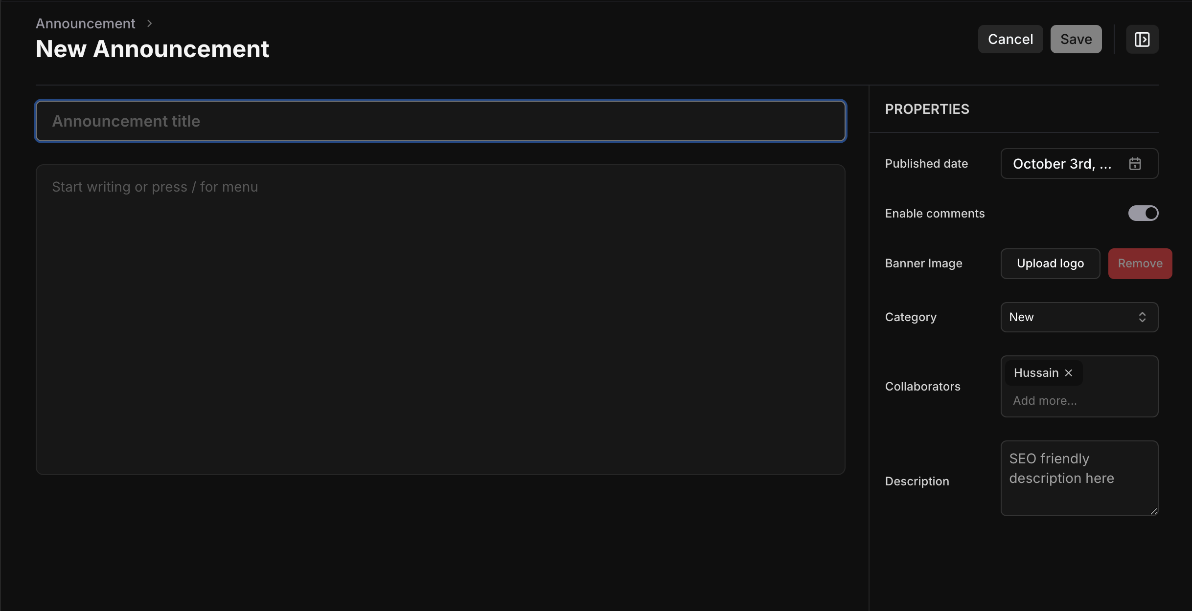This screenshot has height=611, width=1192.
Task: Grab the Description textarea resize handle
Action: click(1153, 511)
